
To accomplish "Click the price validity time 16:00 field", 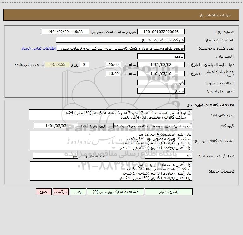I will 113,73.
